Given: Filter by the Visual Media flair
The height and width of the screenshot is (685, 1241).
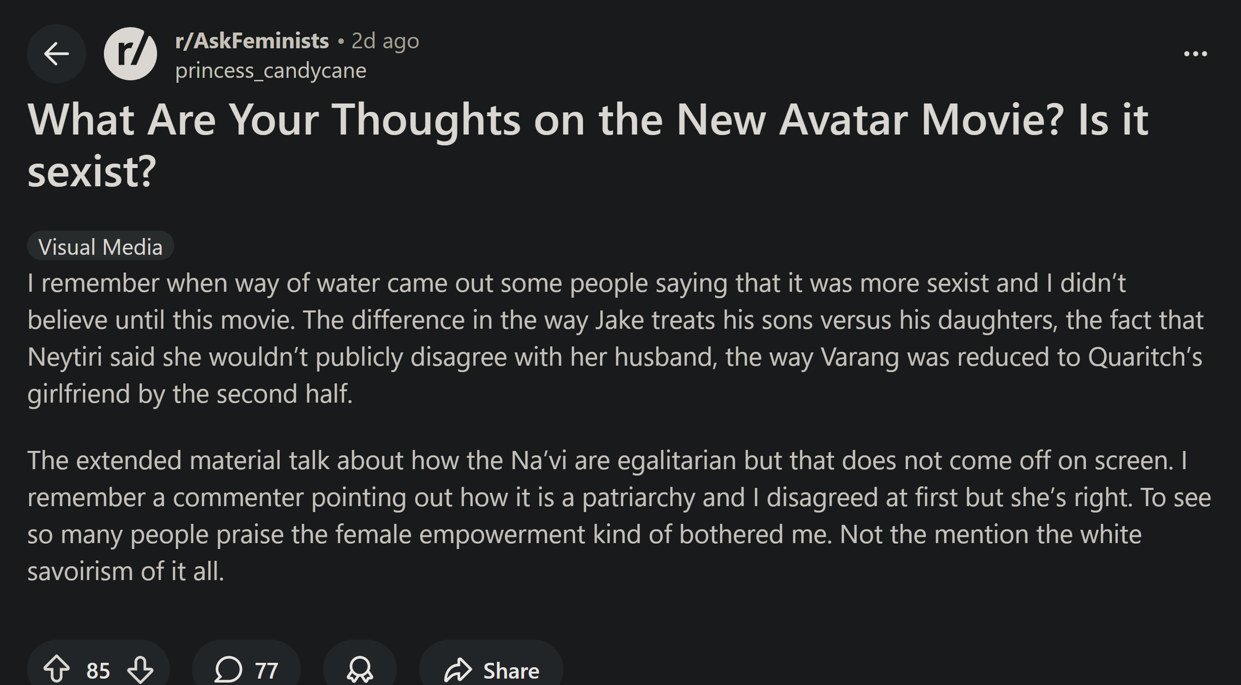Looking at the screenshot, I should point(100,246).
